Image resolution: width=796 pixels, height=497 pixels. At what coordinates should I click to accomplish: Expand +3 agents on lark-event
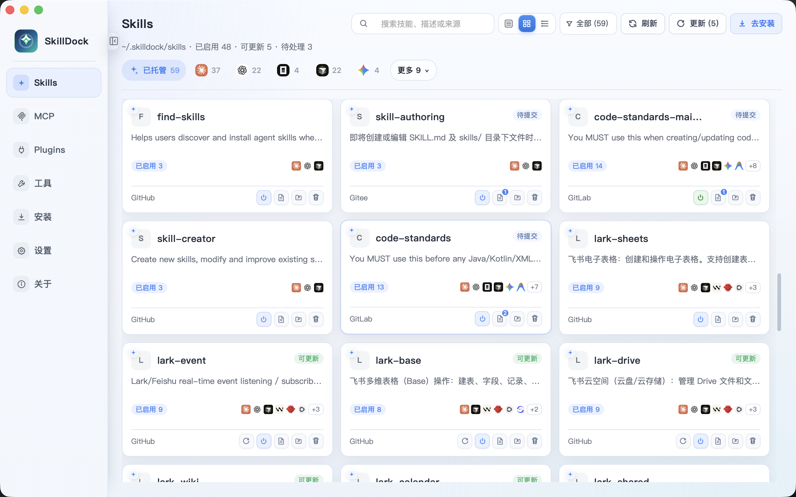316,409
